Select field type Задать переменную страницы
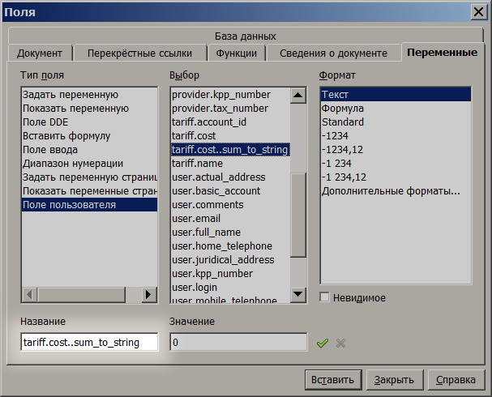Image resolution: width=492 pixels, height=397 pixels. point(89,177)
